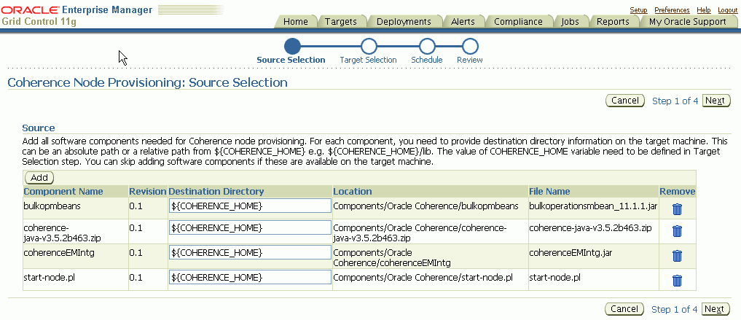The image size is (741, 320).
Task: Open the Reports tab
Action: click(x=613, y=22)
